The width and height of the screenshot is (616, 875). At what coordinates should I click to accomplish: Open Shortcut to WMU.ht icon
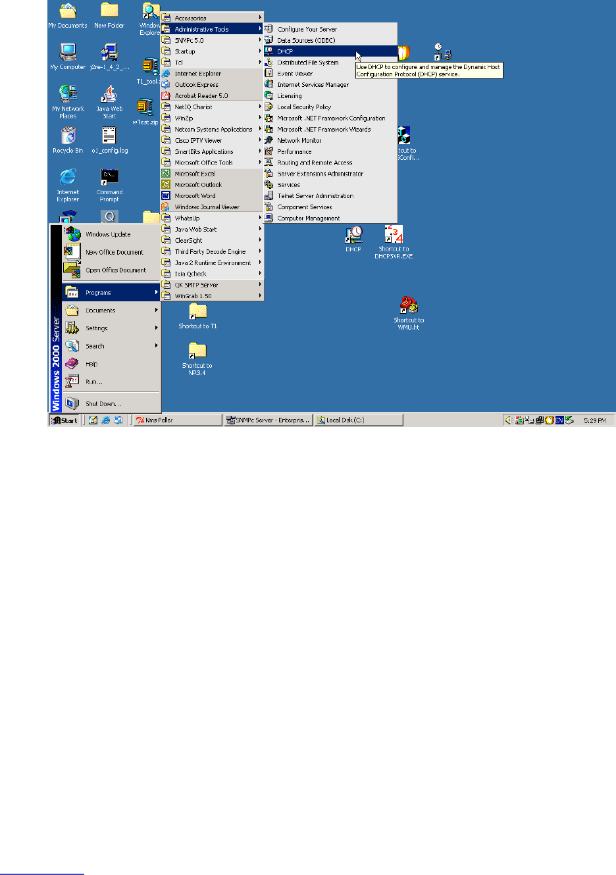(409, 313)
